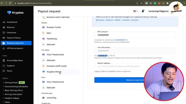Select Request payment in sidebar

tap(16, 43)
